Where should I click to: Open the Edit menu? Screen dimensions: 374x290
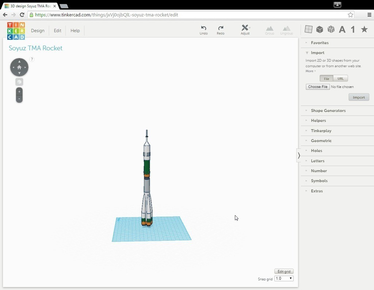tap(57, 31)
